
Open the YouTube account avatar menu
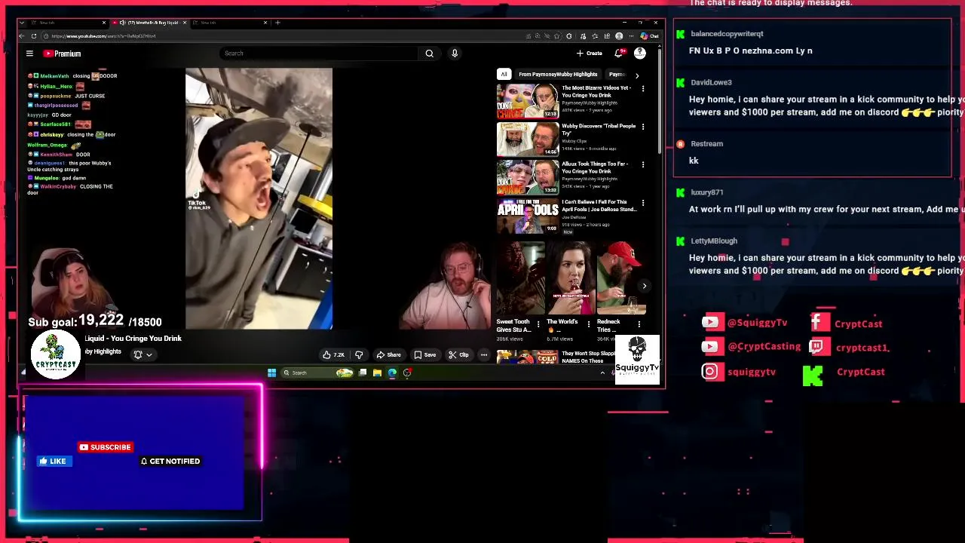click(639, 54)
